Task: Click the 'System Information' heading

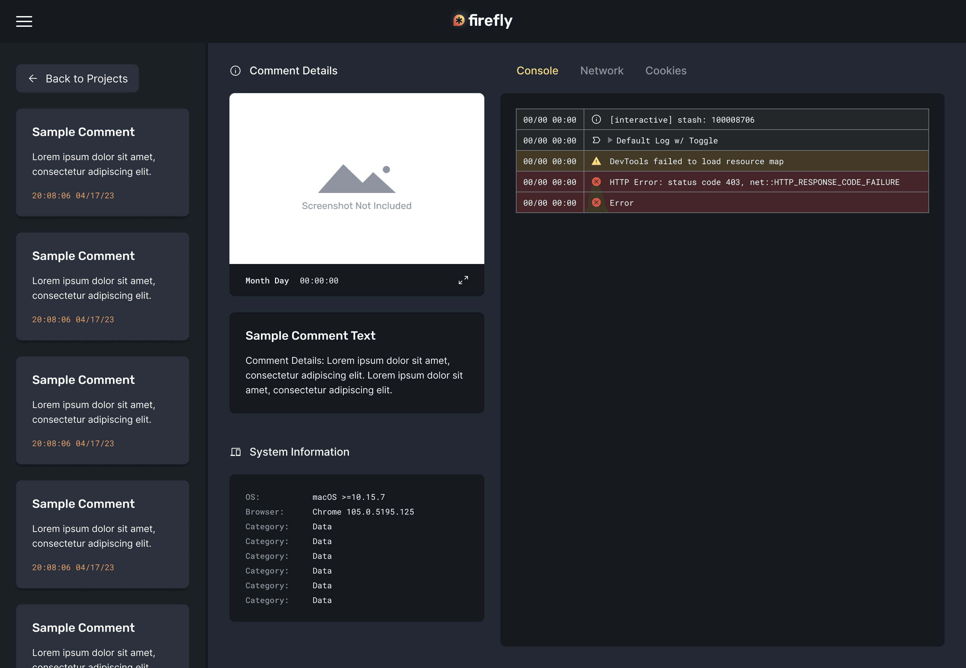Action: pos(299,452)
